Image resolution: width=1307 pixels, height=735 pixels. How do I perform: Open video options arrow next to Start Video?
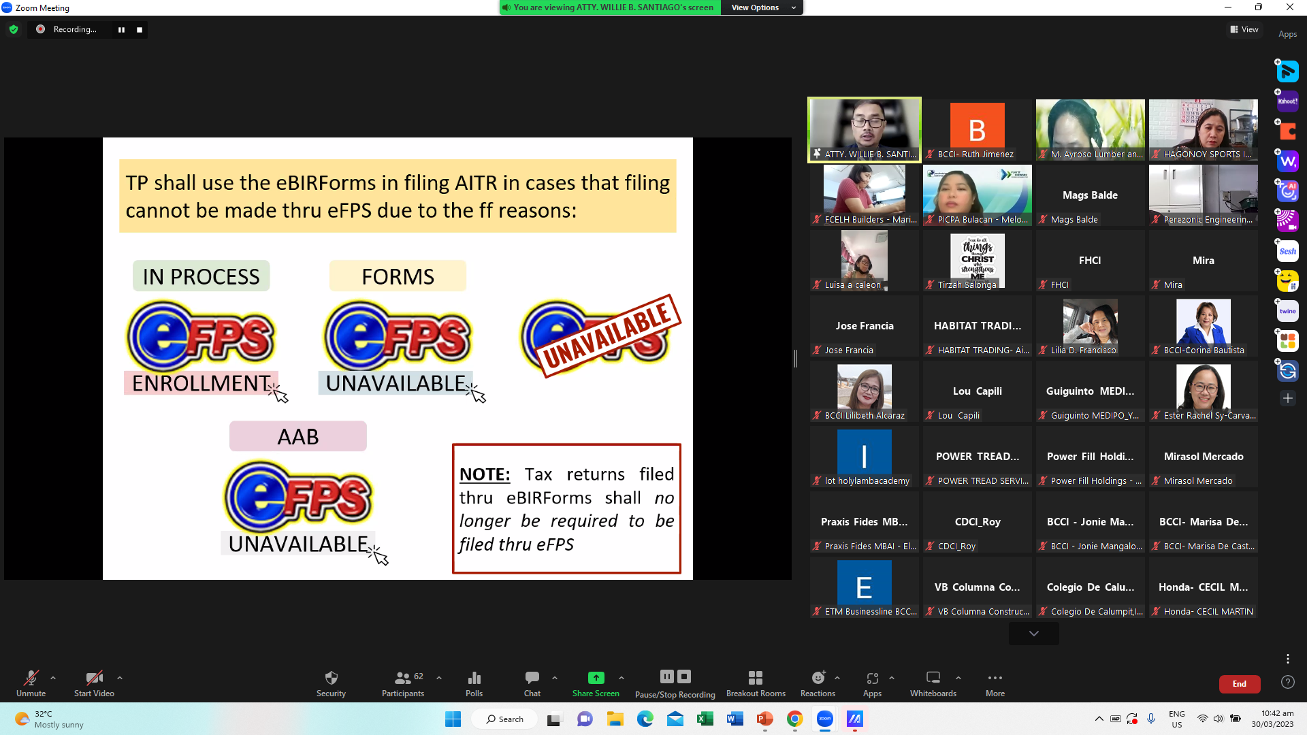pos(120,678)
